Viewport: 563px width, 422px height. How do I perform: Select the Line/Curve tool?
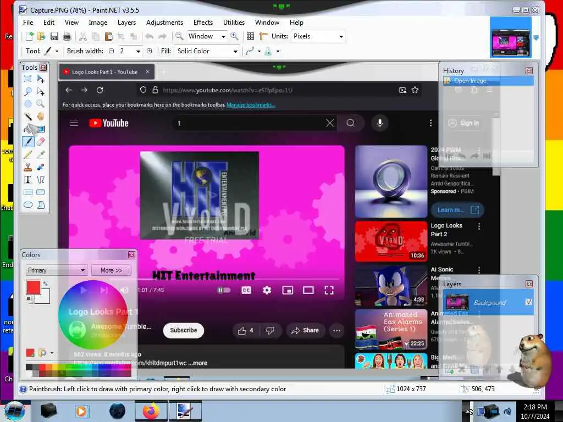41,180
